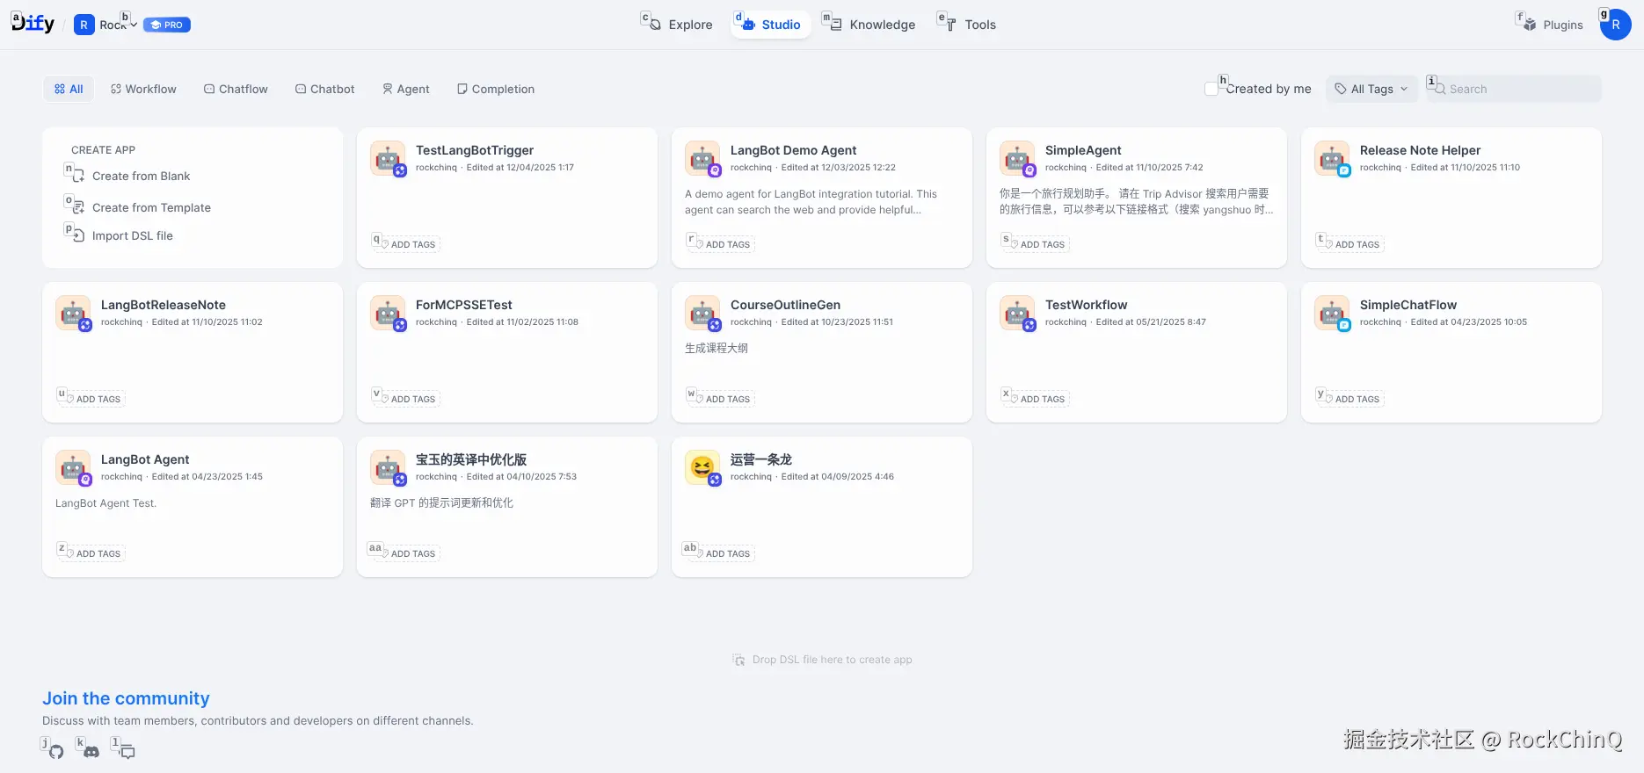Add tags to 宝玉的英译中优化版

406,553
